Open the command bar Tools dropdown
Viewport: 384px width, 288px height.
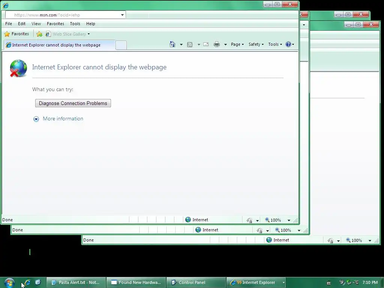pos(275,44)
